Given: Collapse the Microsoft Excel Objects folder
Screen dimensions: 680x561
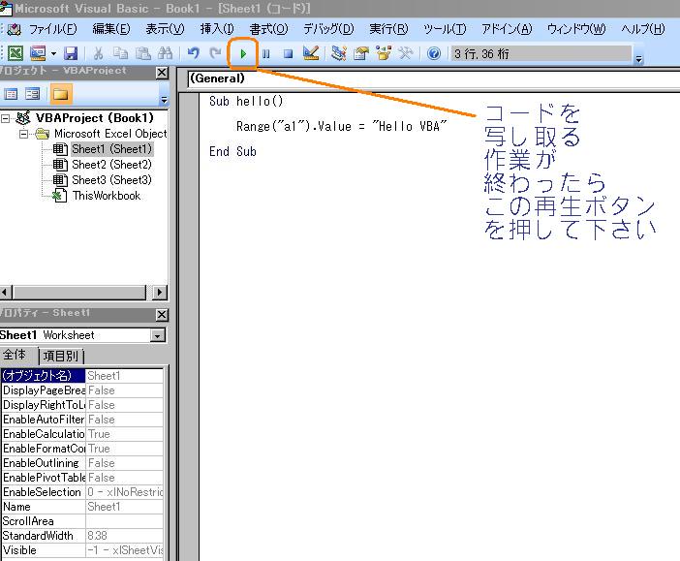Looking at the screenshot, I should pyautogui.click(x=24, y=134).
